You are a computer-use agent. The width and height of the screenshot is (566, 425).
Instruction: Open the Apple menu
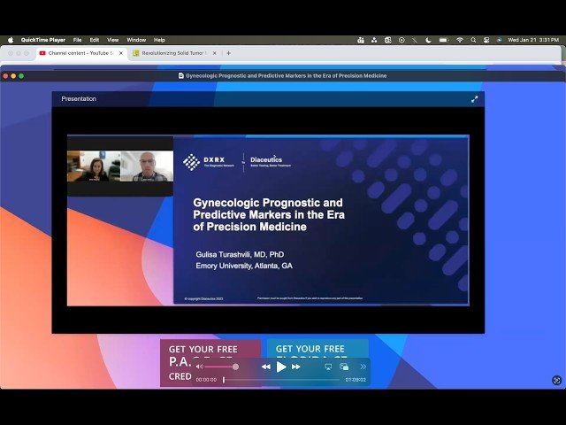coord(11,40)
